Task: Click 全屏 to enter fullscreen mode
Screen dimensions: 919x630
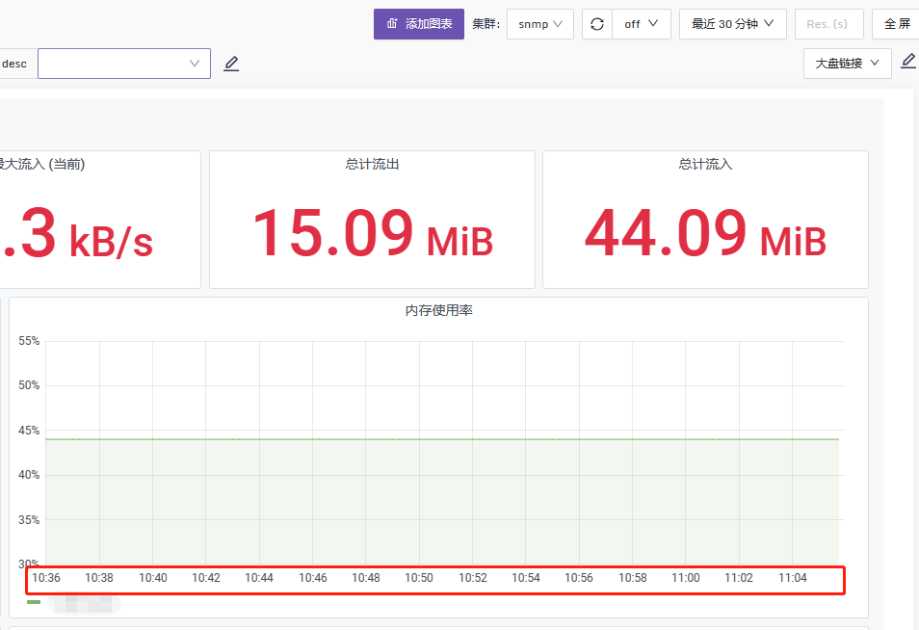Action: coord(896,23)
